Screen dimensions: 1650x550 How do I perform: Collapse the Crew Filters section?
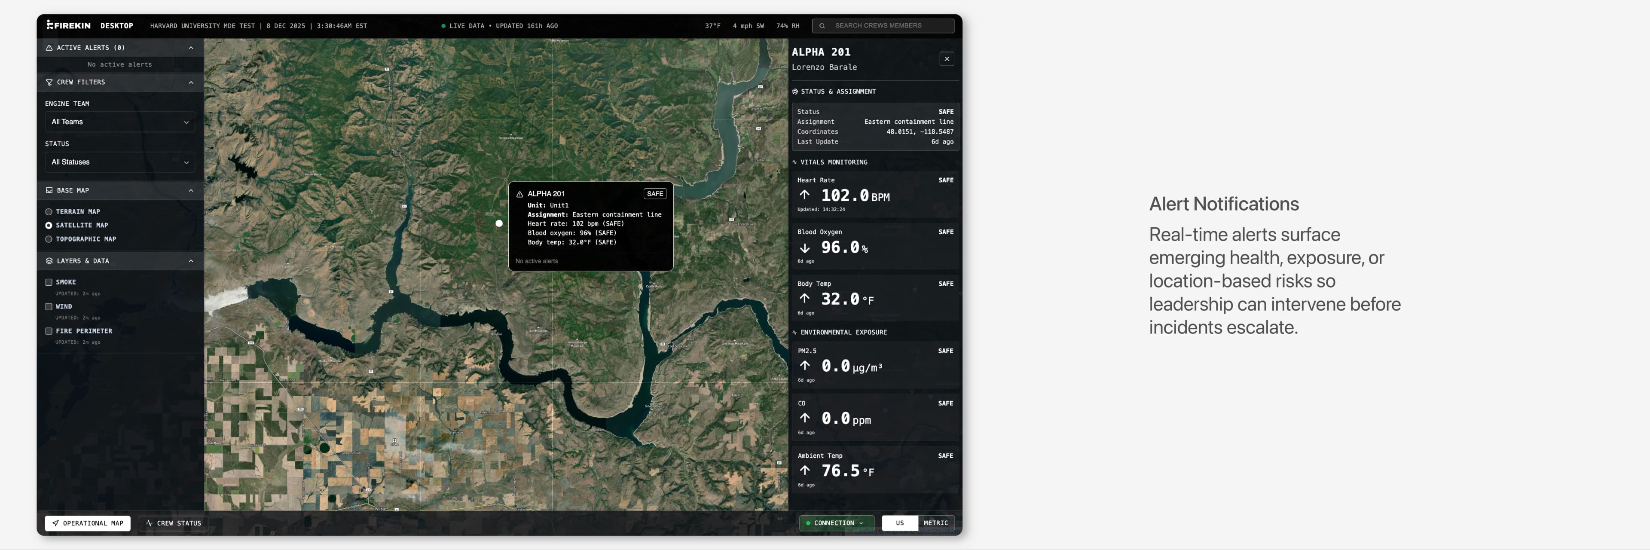190,82
